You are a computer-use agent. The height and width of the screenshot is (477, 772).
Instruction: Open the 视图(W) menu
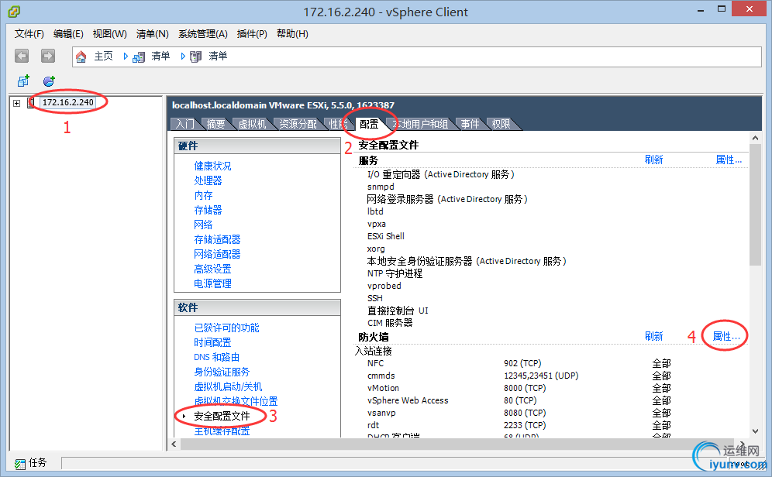click(x=110, y=34)
